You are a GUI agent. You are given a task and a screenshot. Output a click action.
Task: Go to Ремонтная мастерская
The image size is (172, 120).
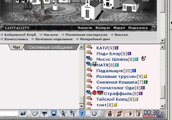point(86,35)
